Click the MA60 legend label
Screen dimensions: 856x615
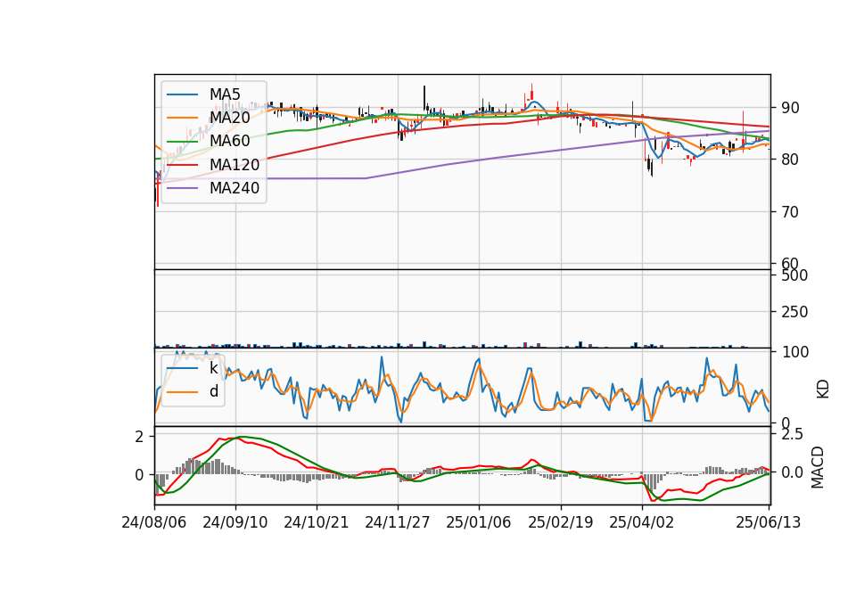[230, 141]
